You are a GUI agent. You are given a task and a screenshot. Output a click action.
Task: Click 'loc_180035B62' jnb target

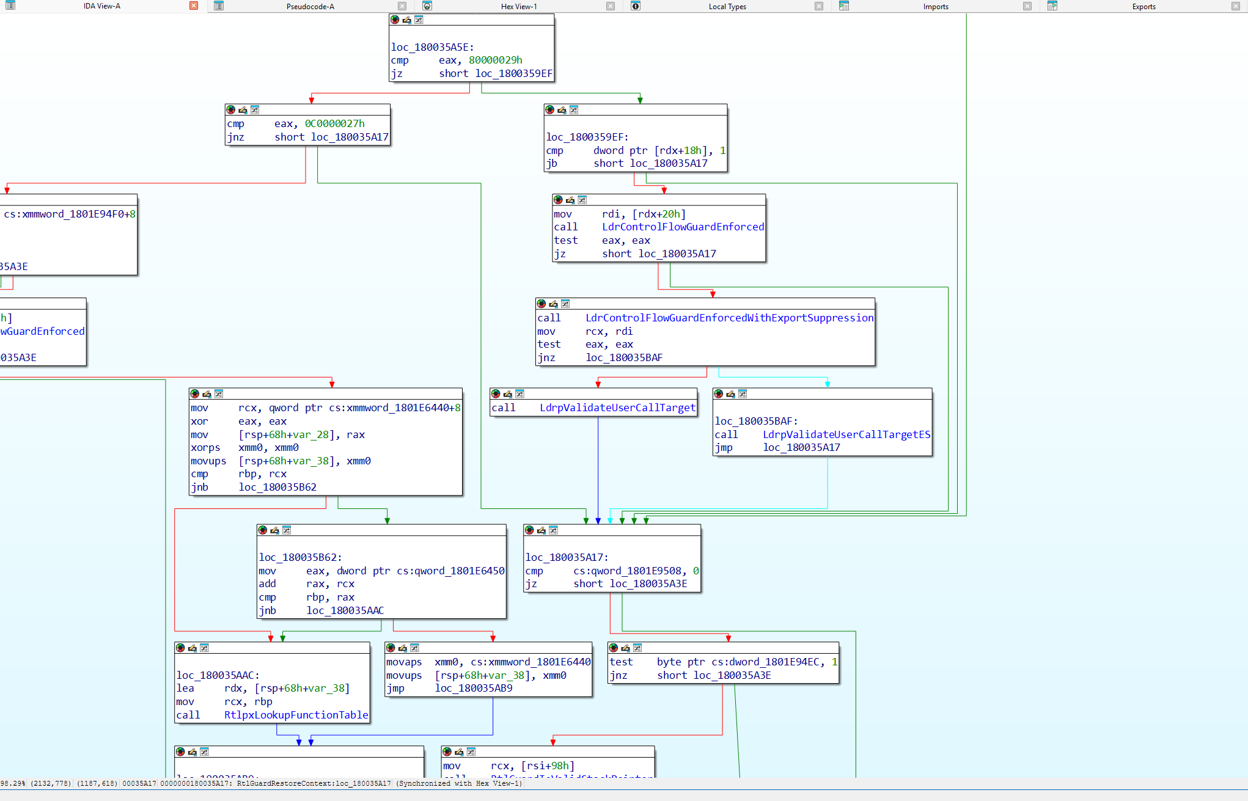pos(277,487)
